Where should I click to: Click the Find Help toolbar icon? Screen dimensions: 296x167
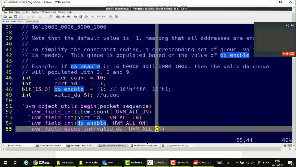click(x=116, y=17)
